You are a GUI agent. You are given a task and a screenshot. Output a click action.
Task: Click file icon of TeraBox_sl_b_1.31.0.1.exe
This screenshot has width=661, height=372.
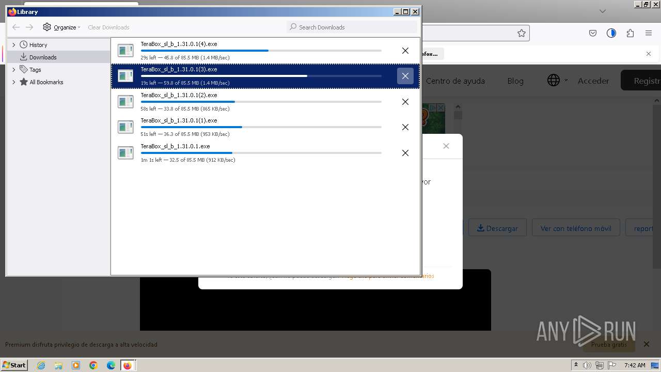(125, 153)
